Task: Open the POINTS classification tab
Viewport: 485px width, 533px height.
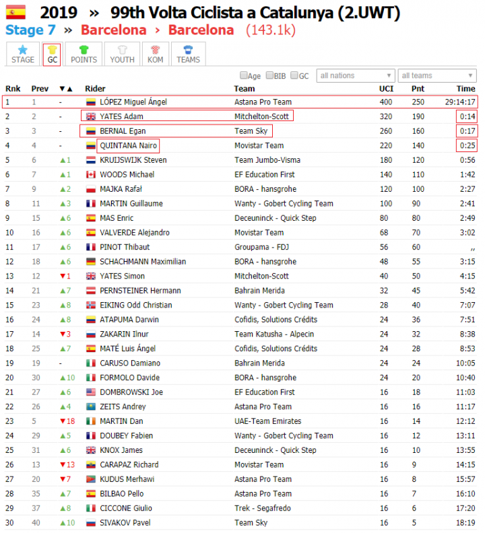Action: coord(84,55)
